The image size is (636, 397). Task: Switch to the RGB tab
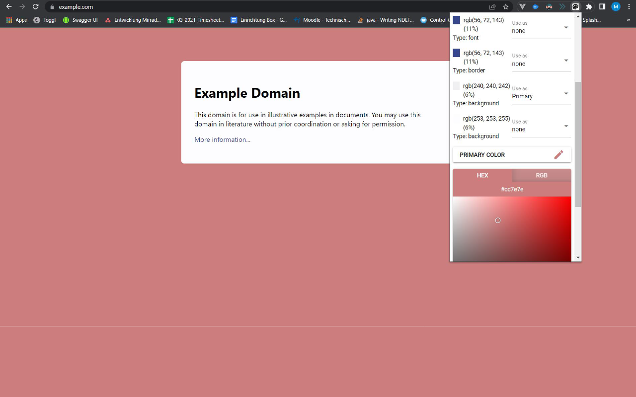coord(541,175)
